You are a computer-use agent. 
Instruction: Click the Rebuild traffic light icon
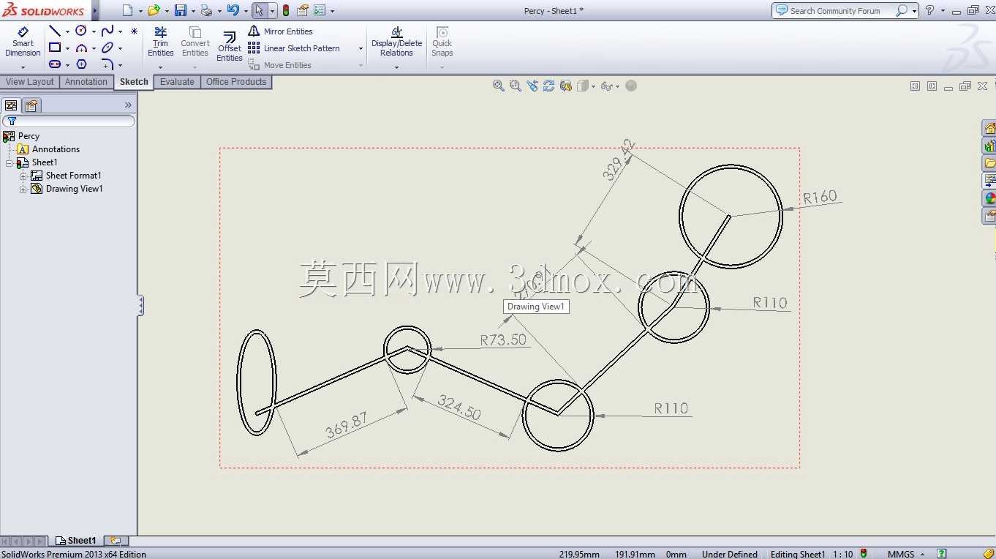pos(286,10)
